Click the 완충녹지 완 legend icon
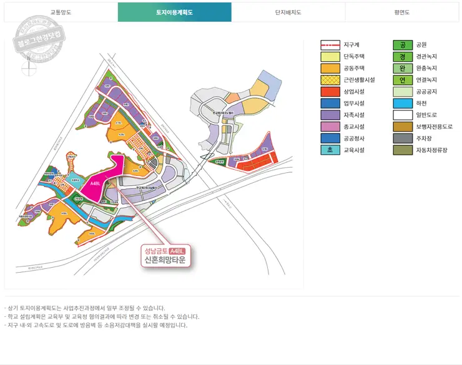Image resolution: width=462 pixels, height=365 pixels. pyautogui.click(x=403, y=68)
